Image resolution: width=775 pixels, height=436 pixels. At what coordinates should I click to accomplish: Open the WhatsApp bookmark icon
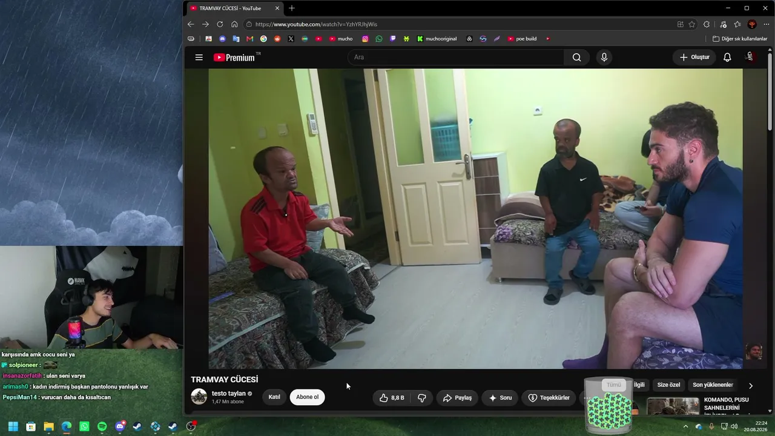tap(379, 39)
